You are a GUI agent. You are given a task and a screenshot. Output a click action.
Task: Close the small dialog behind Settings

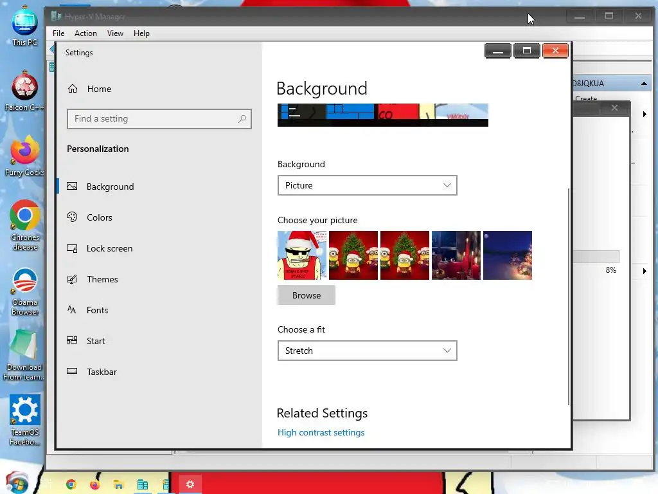click(x=614, y=108)
